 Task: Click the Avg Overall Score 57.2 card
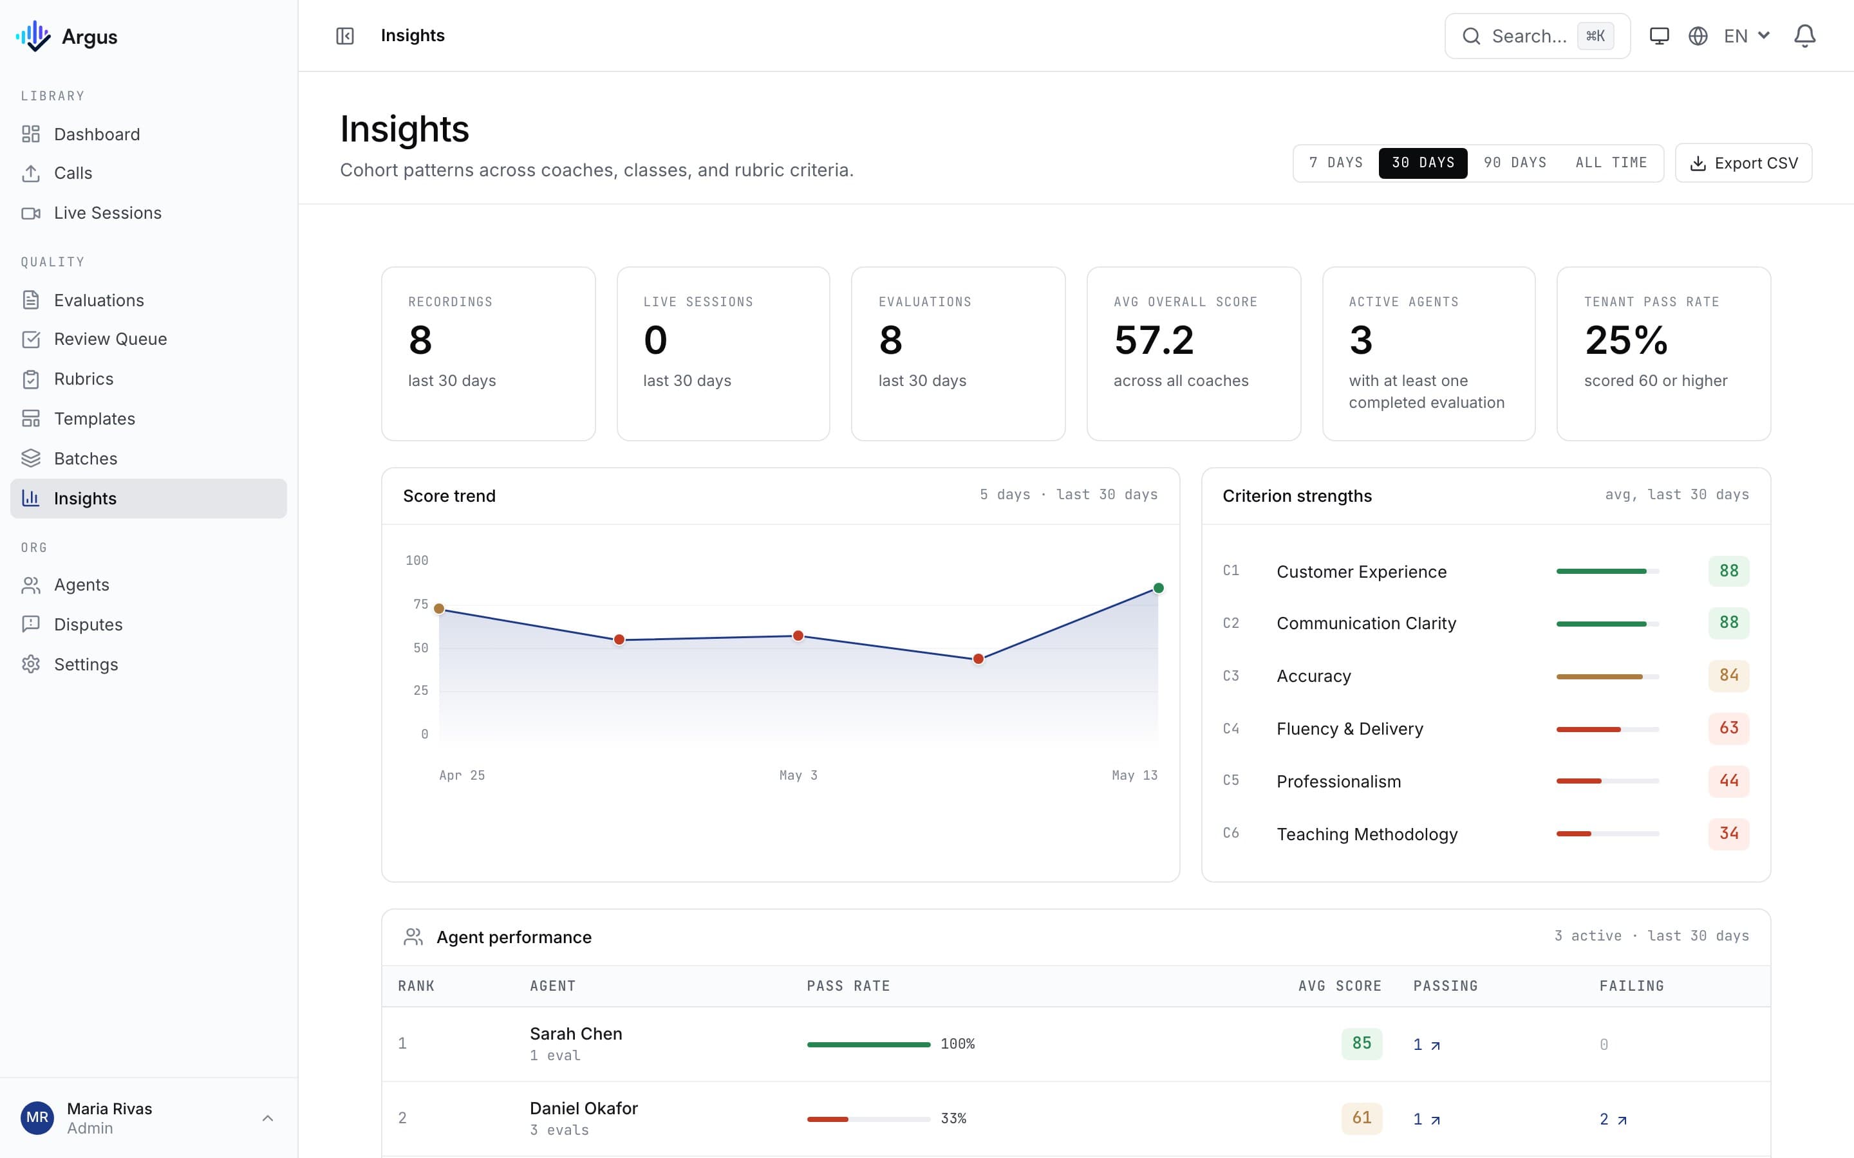click(x=1194, y=354)
